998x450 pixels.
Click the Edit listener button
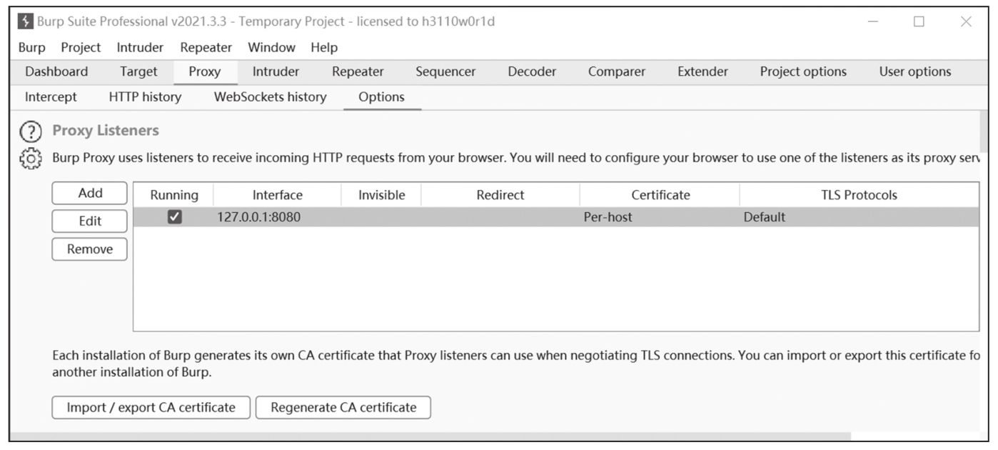click(90, 221)
